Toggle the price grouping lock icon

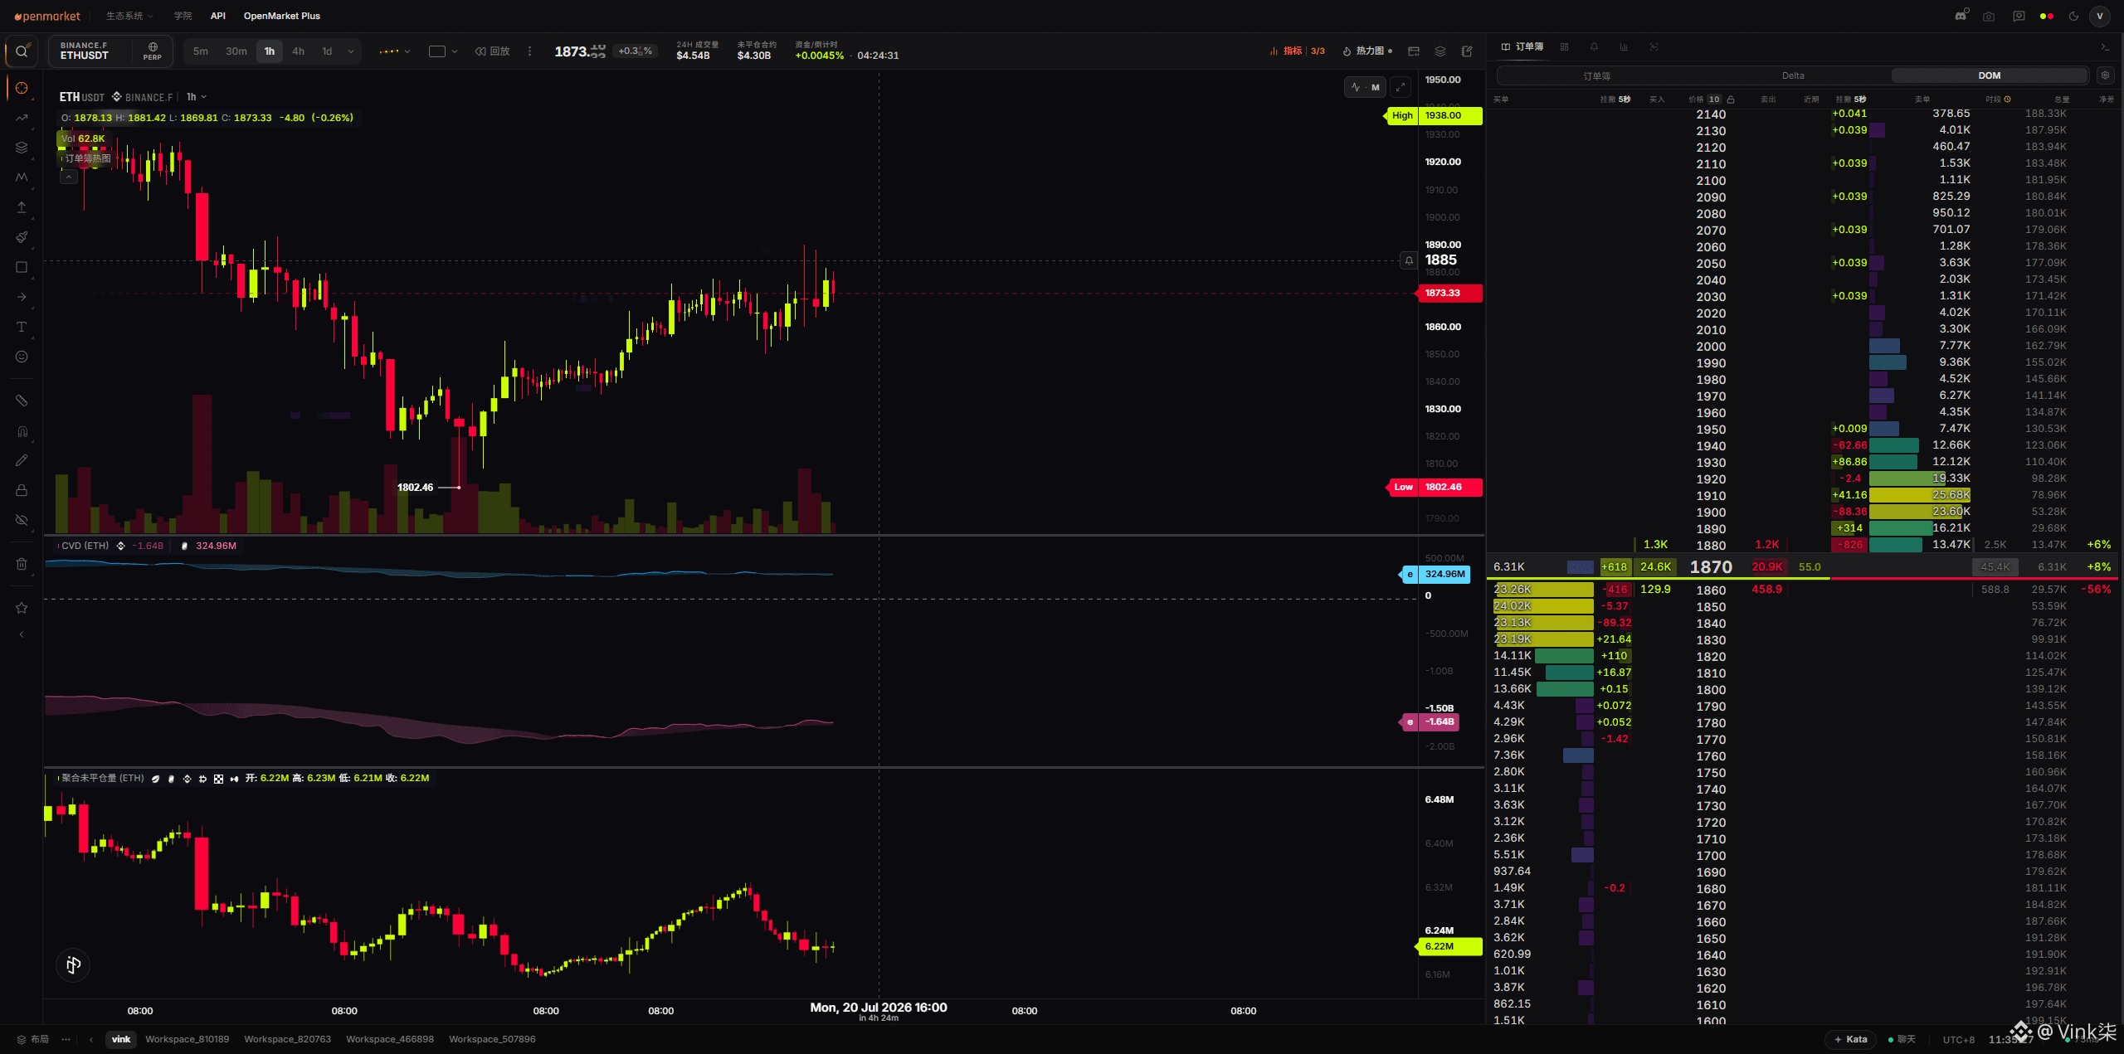(x=1731, y=100)
